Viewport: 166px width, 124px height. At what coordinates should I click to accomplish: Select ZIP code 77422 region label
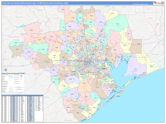point(78,113)
